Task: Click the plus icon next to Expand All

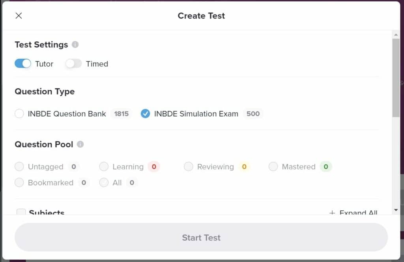Action: [332, 213]
